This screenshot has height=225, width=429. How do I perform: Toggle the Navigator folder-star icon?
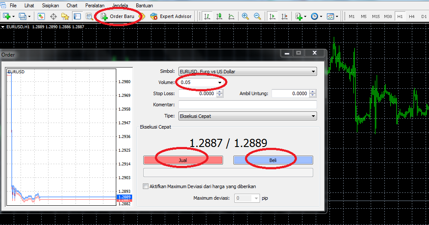(x=65, y=16)
